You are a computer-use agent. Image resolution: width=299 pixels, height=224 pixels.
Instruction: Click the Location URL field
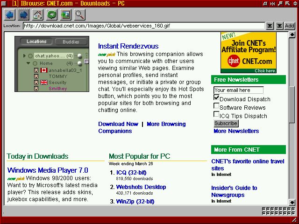click(x=144, y=26)
